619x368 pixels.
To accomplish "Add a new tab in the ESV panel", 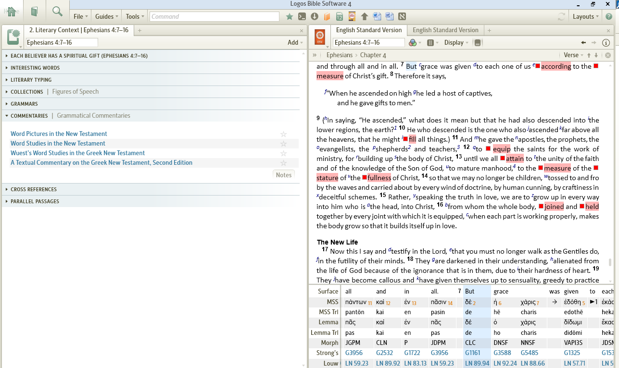I will (489, 30).
